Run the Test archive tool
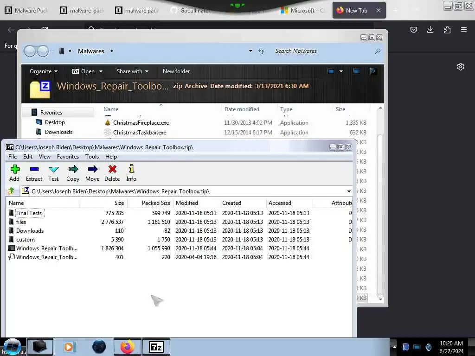Screen dimensions: 475x356 [53, 173]
